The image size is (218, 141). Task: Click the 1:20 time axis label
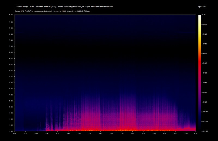click(57, 134)
